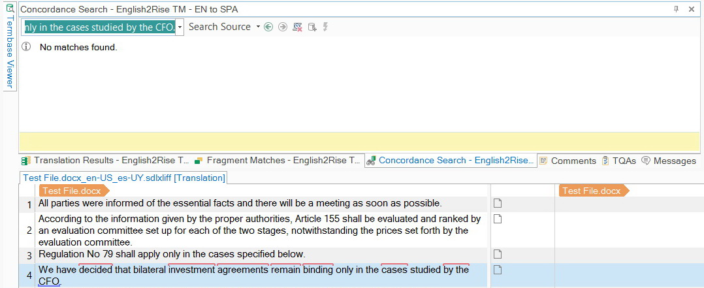Open the TQAs tab

[618, 161]
